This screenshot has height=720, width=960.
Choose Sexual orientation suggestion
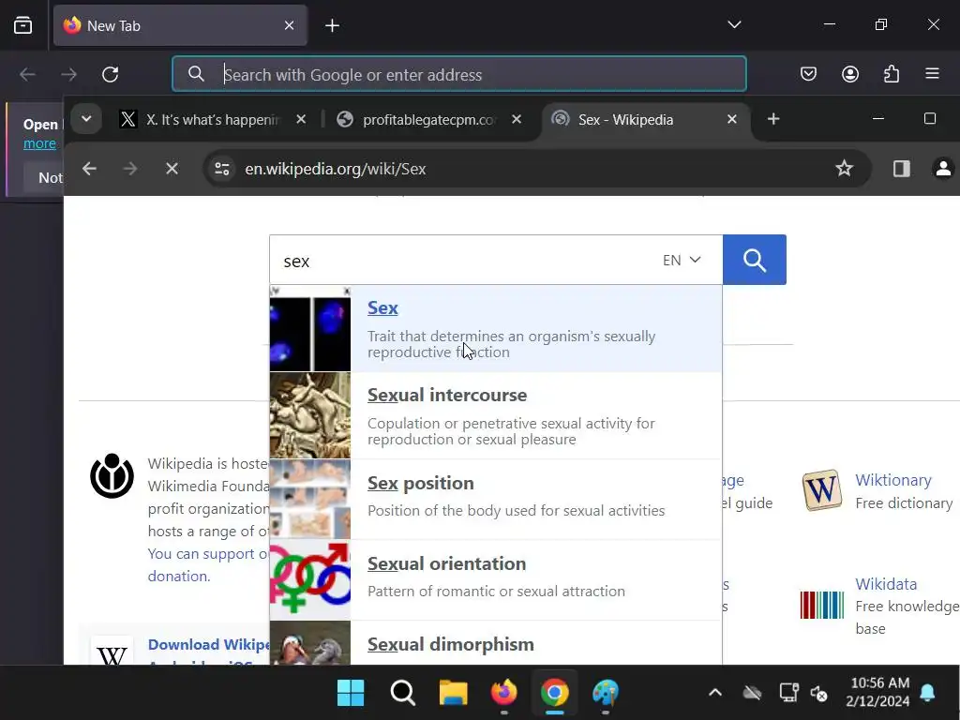(x=496, y=580)
